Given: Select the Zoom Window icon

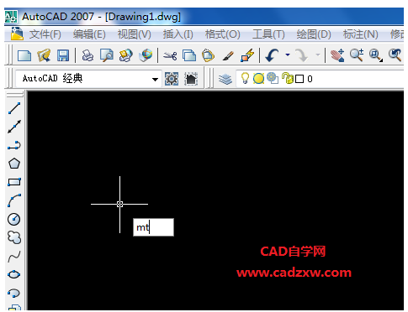Looking at the screenshot, I should tap(376, 55).
